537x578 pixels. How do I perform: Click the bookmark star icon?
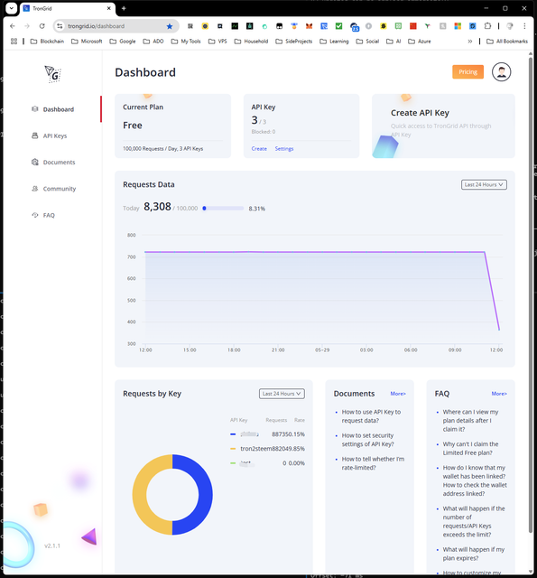pyautogui.click(x=170, y=26)
